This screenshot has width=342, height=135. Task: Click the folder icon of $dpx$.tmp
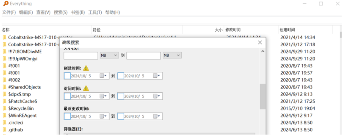pyautogui.click(x=4, y=94)
